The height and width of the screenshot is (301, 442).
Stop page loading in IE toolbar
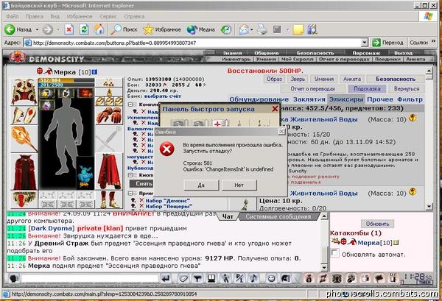tap(69, 29)
